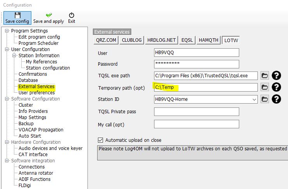
Task: Select CAT interface in tree
Action: tap(33, 154)
